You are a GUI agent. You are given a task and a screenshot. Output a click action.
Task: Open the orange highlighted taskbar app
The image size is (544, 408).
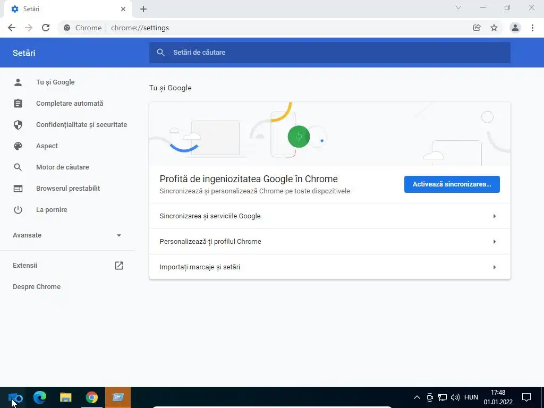tap(118, 397)
